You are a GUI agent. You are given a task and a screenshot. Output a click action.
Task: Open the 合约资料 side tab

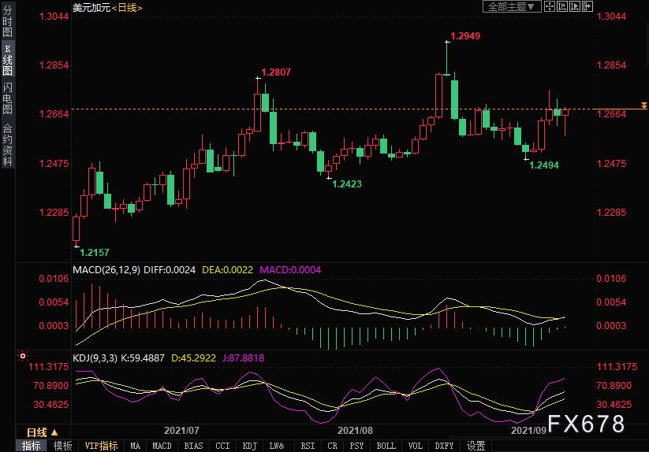click(x=7, y=145)
